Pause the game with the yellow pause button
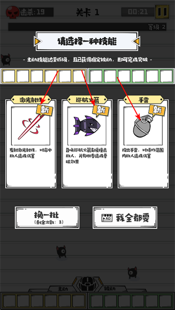 tap(162, 12)
